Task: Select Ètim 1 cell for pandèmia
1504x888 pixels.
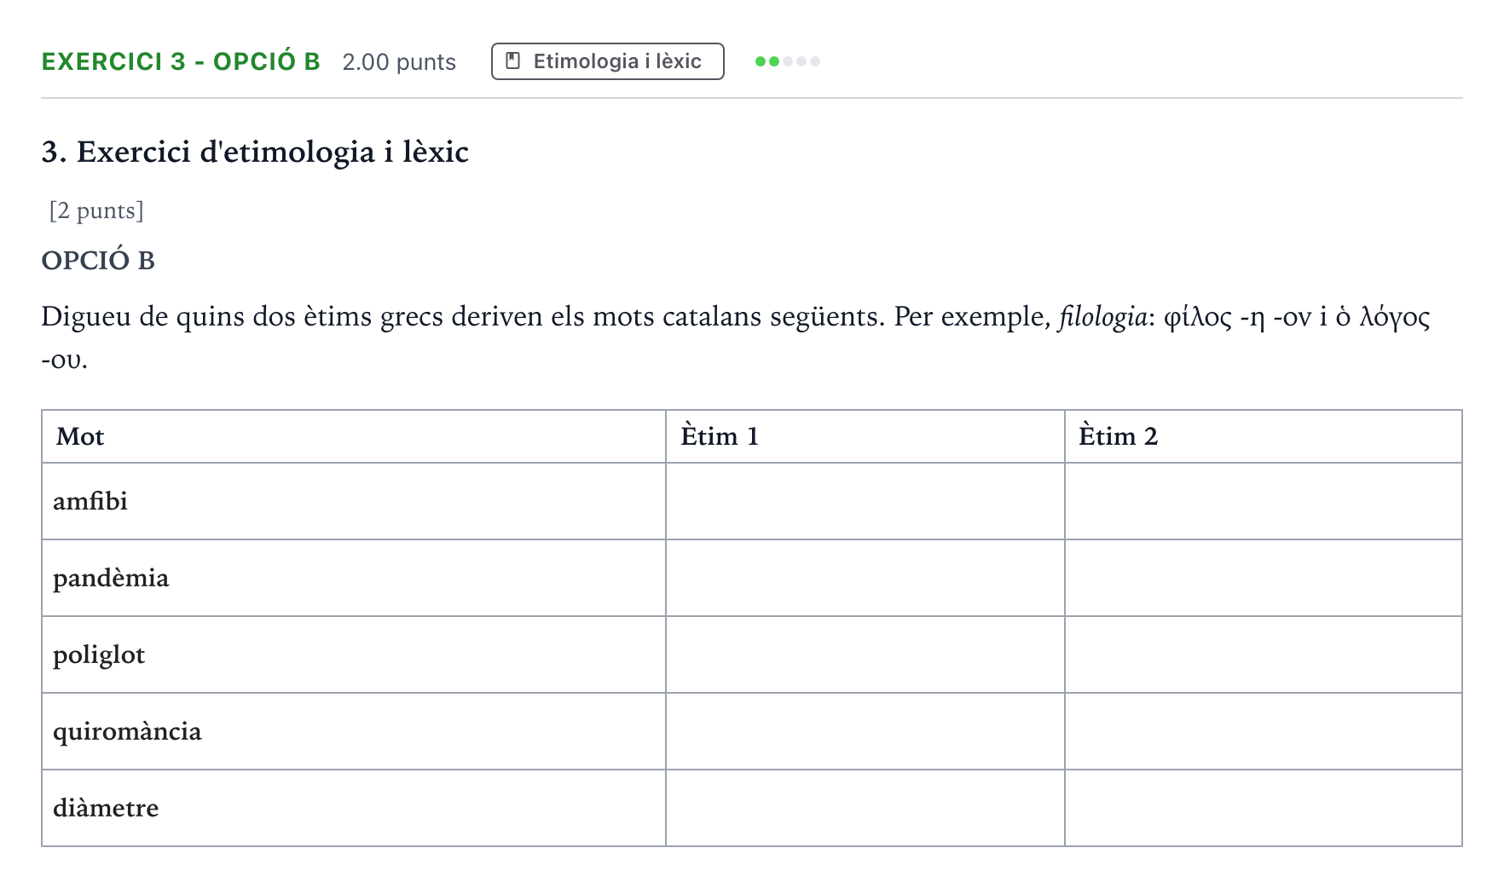Action: pyautogui.click(x=865, y=578)
